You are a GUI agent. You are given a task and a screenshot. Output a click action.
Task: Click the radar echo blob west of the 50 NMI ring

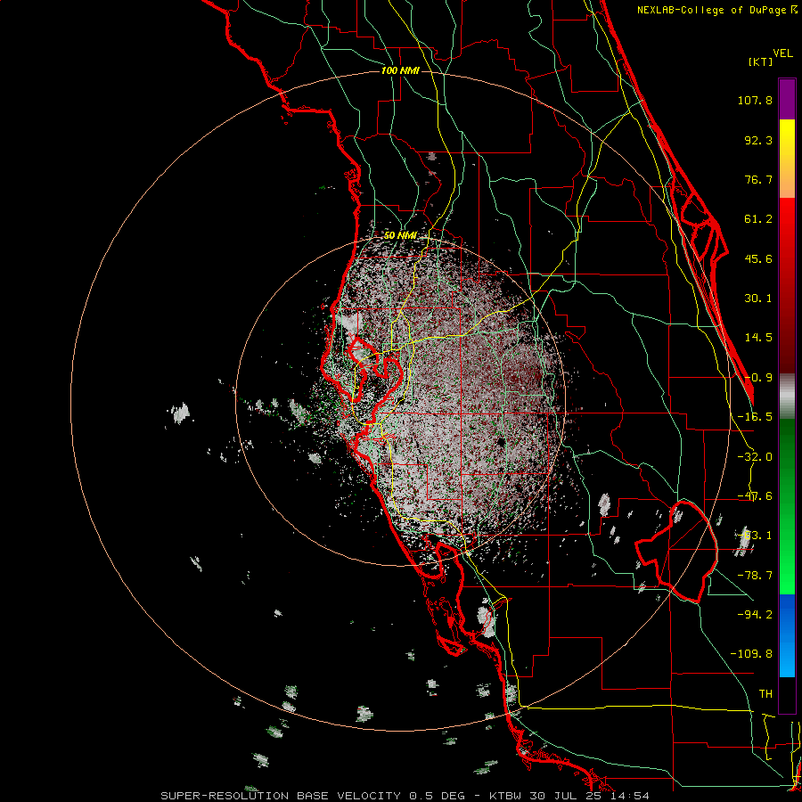(x=180, y=413)
